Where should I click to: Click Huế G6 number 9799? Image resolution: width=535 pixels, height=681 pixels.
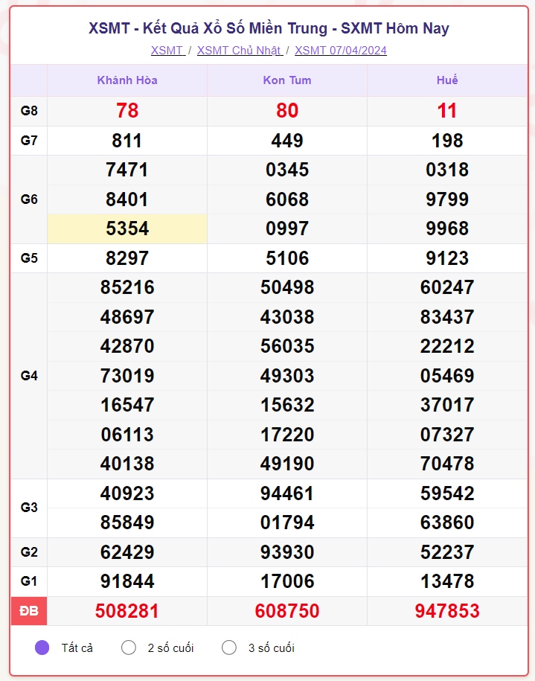click(447, 199)
